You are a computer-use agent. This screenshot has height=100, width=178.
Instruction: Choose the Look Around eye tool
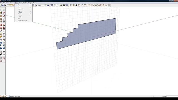point(4,52)
